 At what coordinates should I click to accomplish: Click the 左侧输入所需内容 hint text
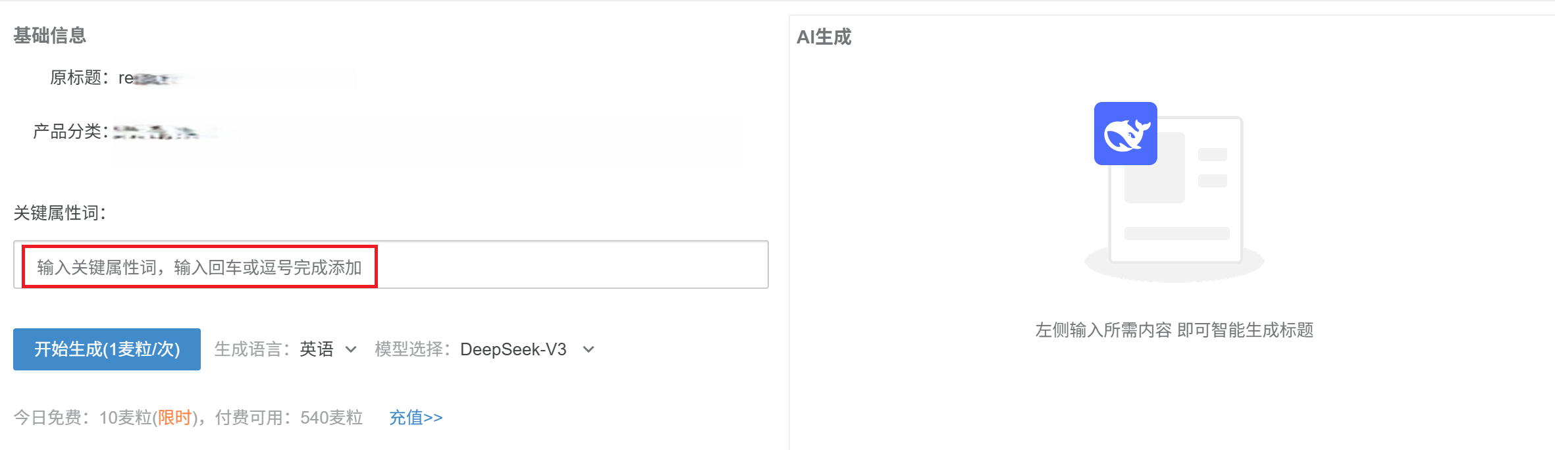click(x=1174, y=330)
